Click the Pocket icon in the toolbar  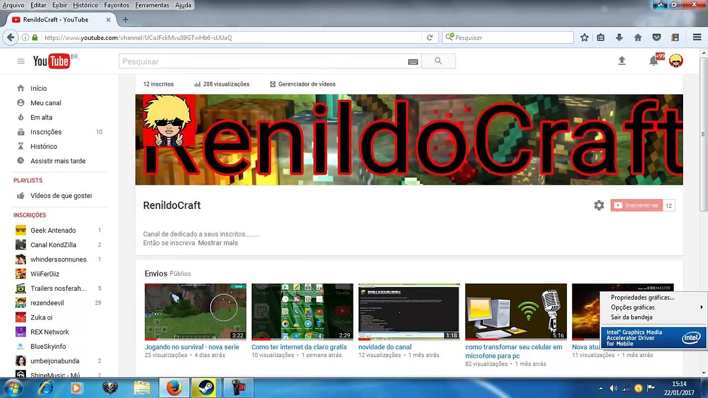tap(657, 38)
